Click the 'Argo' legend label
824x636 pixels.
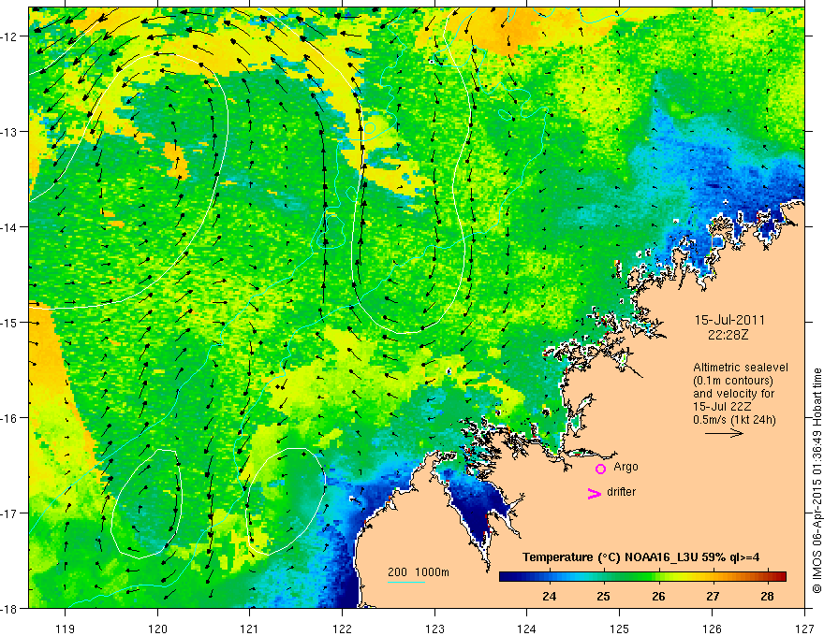tap(625, 467)
